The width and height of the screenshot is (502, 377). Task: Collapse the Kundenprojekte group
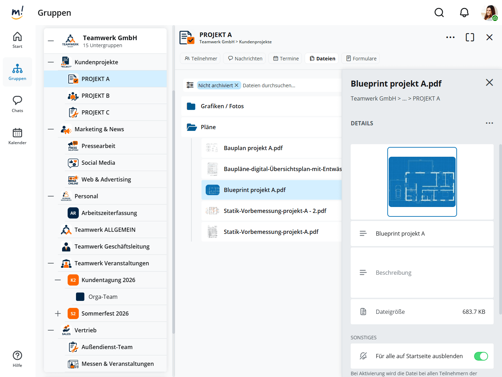(51, 62)
